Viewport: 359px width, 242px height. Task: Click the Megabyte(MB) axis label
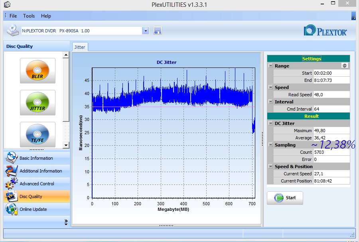174,209
